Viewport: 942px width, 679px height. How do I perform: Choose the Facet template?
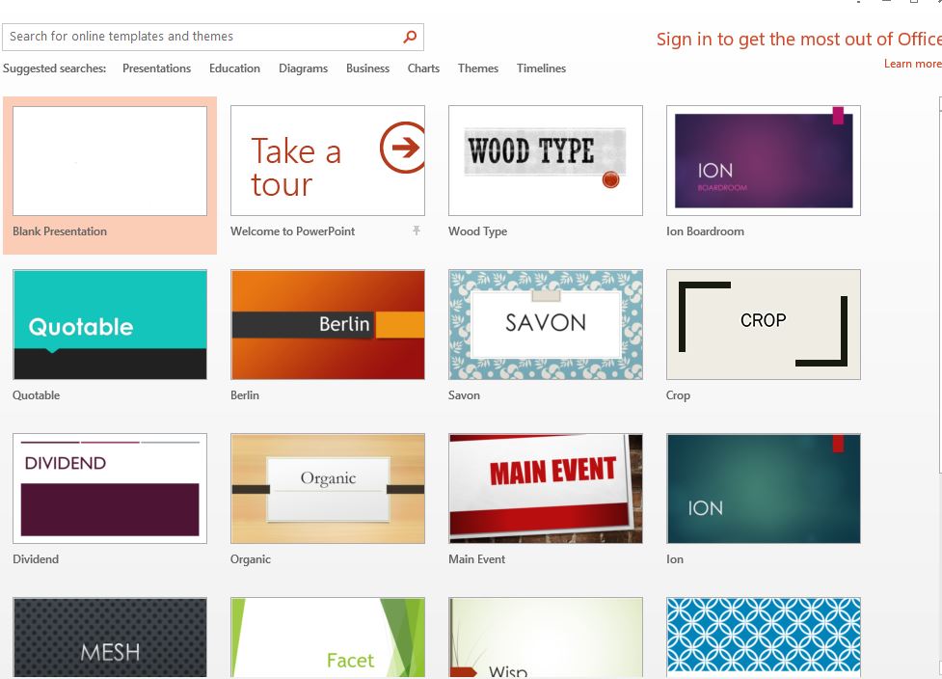(x=328, y=638)
